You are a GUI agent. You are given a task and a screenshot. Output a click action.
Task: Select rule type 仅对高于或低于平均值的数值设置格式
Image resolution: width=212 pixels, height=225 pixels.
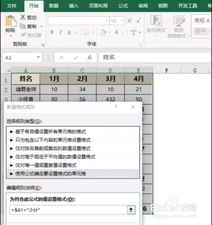coord(73,156)
